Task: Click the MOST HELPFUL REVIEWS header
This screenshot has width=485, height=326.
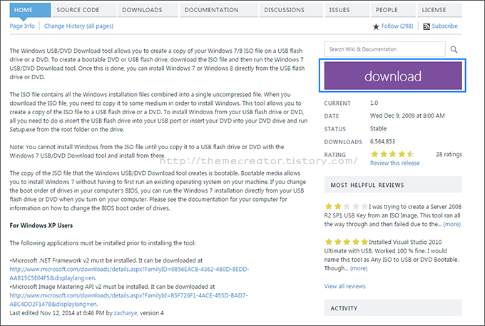Action: click(x=393, y=185)
